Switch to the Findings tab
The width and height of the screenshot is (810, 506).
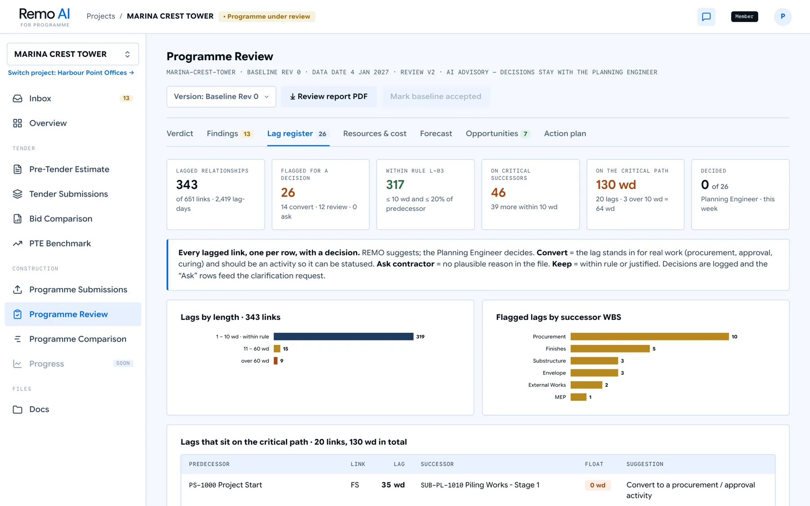(x=229, y=134)
